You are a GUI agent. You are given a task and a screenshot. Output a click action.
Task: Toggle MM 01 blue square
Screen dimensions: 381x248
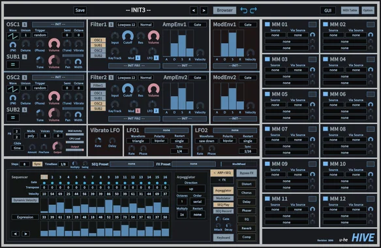click(267, 24)
